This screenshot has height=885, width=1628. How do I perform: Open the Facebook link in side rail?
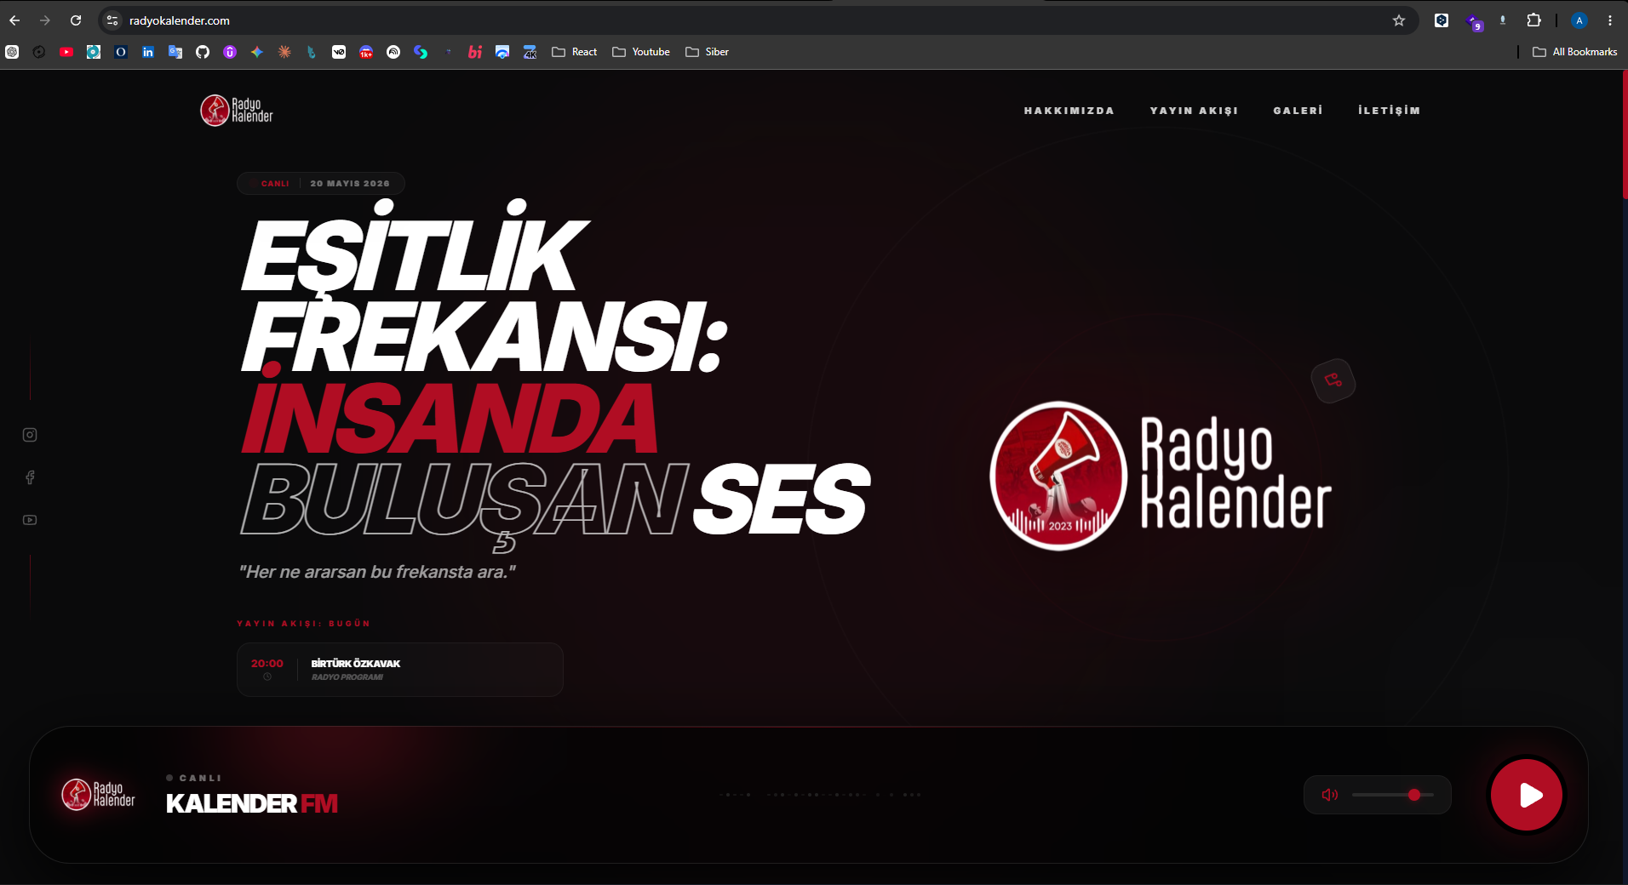coord(30,477)
